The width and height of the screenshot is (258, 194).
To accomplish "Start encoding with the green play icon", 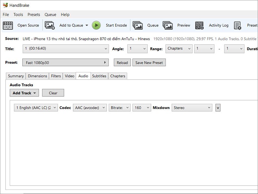I will pyautogui.click(x=96, y=26).
